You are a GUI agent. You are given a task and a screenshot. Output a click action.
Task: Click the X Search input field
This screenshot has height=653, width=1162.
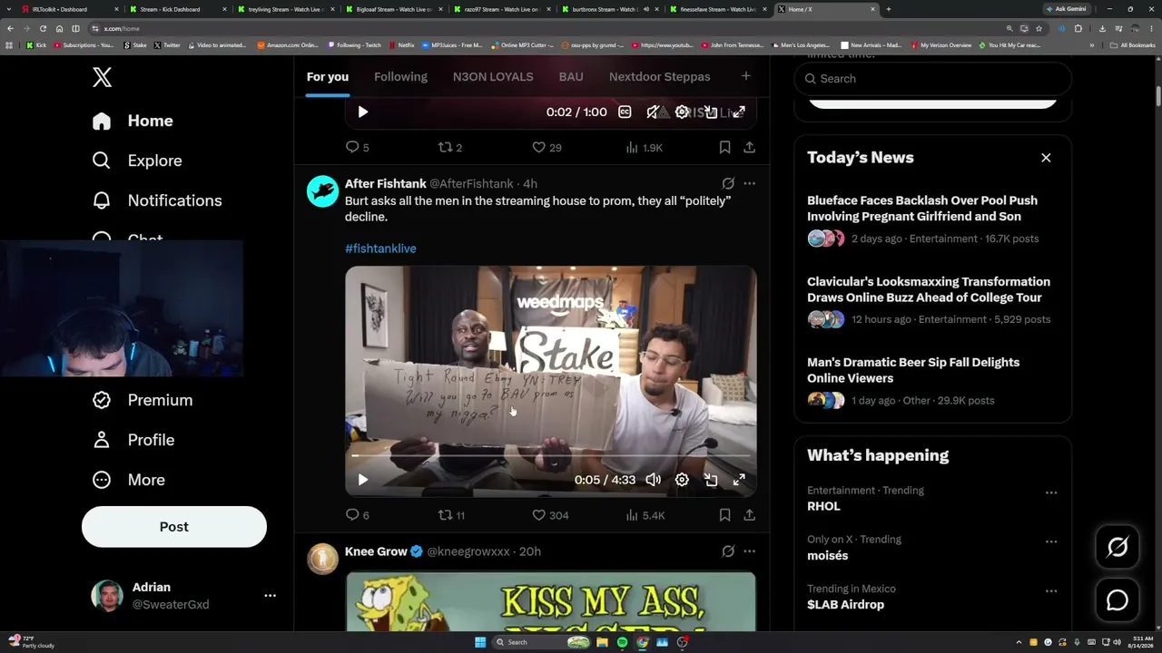point(933,79)
